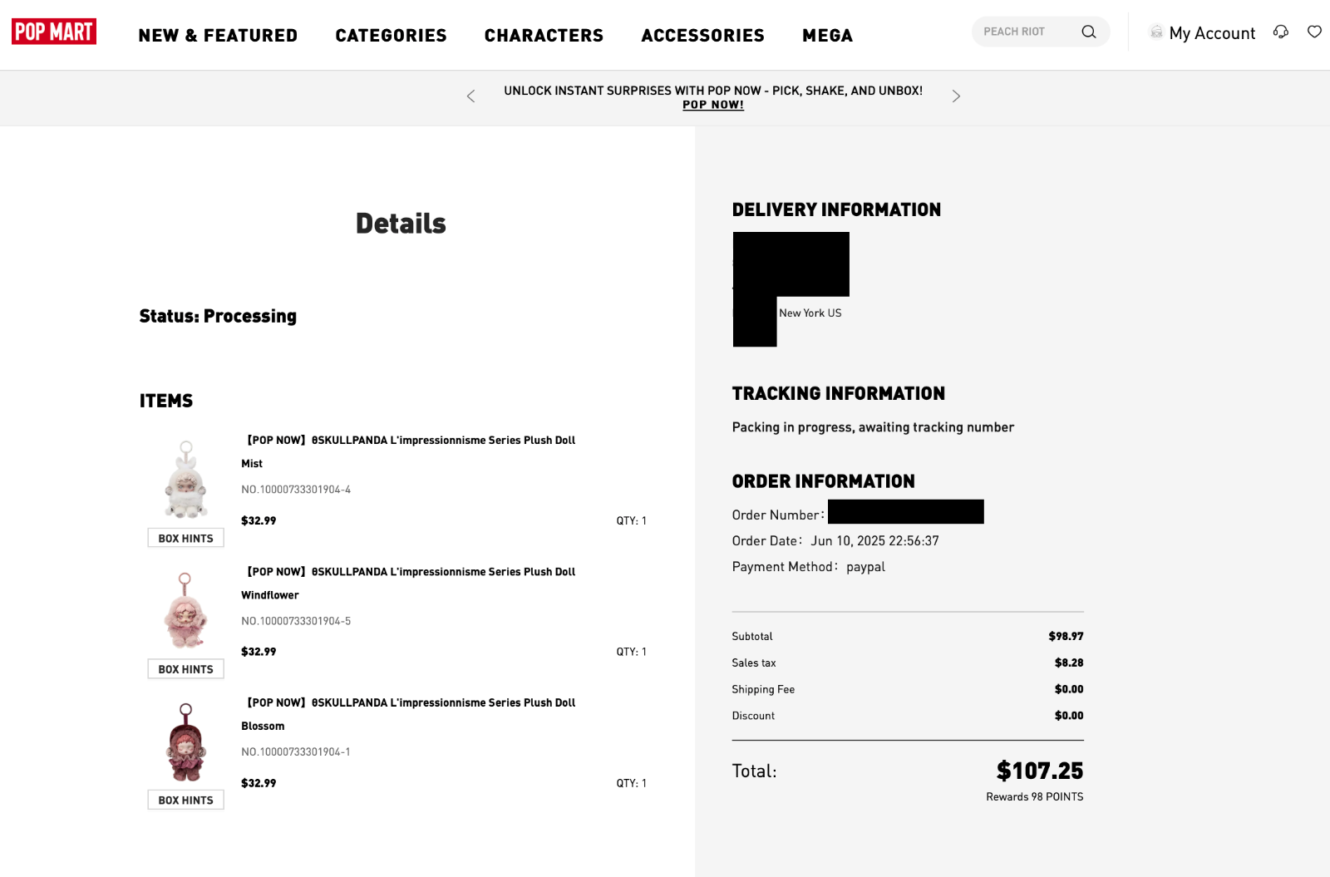This screenshot has height=877, width=1330.
Task: Click BOX HINTS for Windflower doll
Action: tap(185, 669)
